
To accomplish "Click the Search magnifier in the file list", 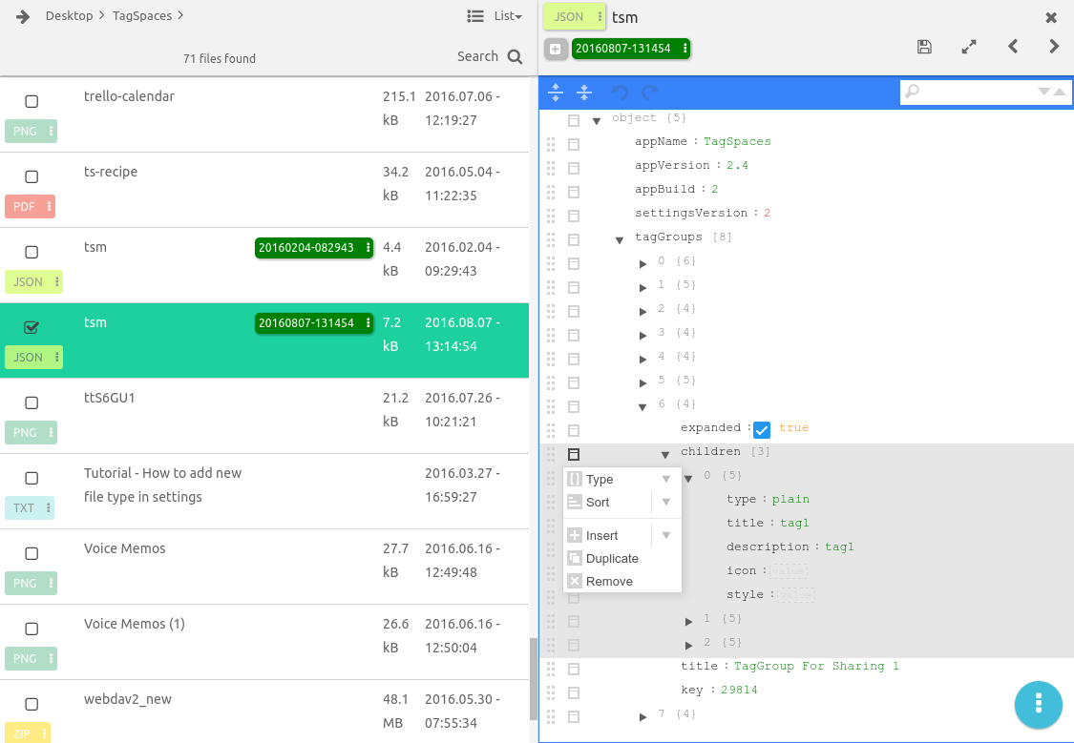I will pyautogui.click(x=516, y=56).
